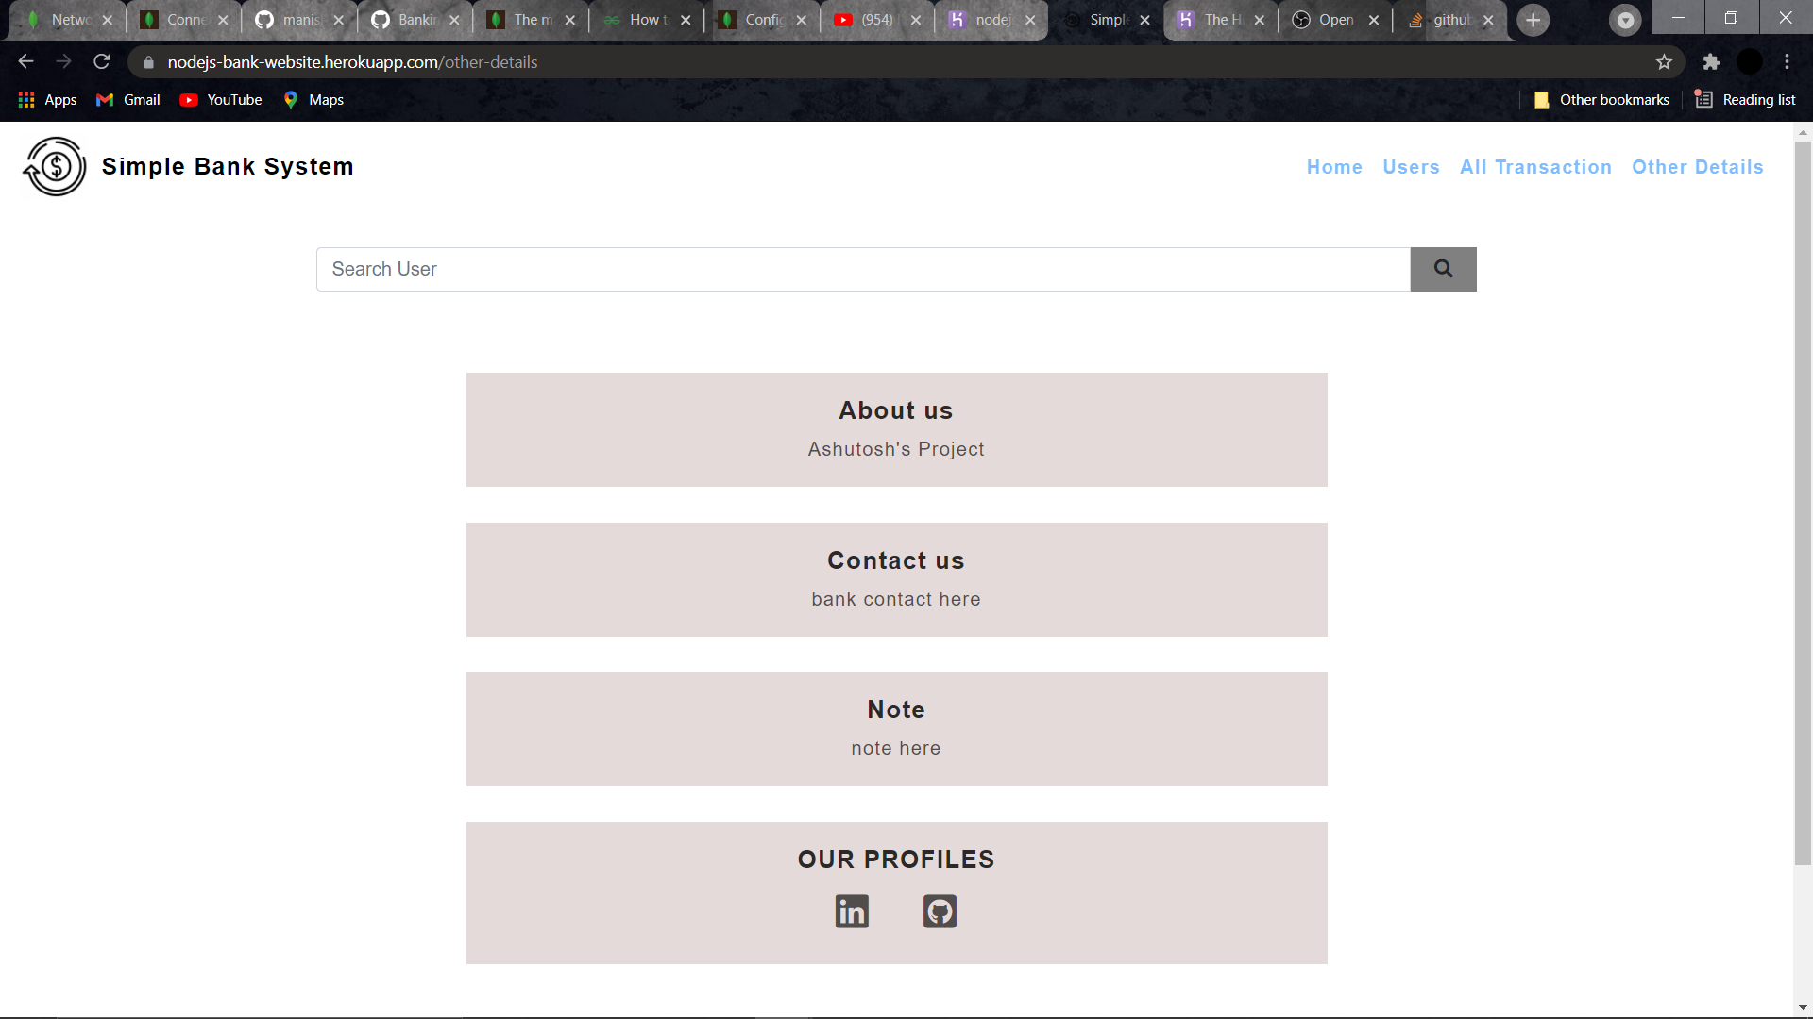
Task: Open Gmail bookmark
Action: click(128, 100)
